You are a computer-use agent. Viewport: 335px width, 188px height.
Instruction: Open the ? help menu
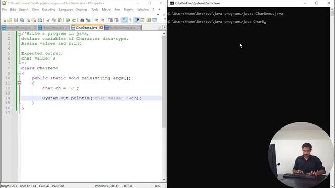pos(153,10)
